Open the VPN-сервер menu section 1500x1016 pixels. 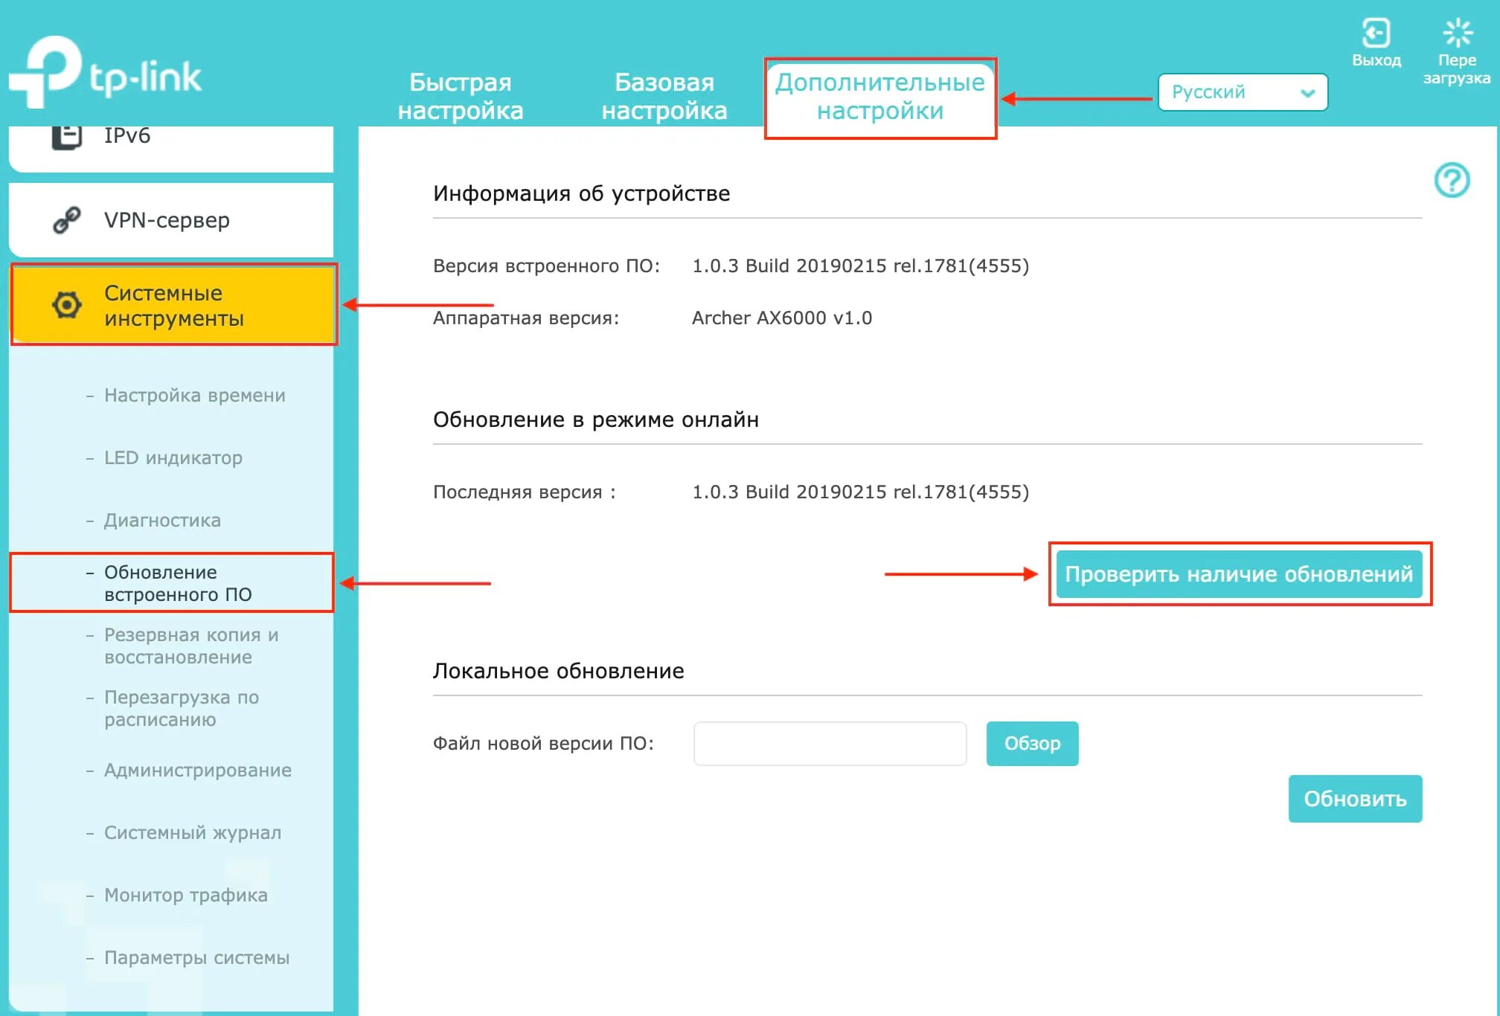[171, 220]
